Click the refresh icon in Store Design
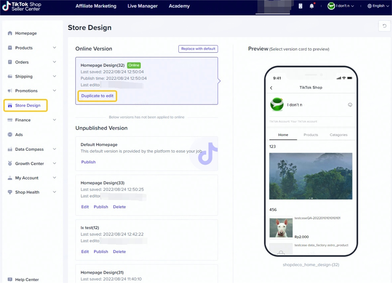 [x=384, y=26]
